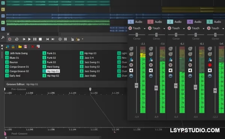This screenshot has width=225, height=139.
Task: Open the Touch automation dropdown on channel 3
Action: 184,29
